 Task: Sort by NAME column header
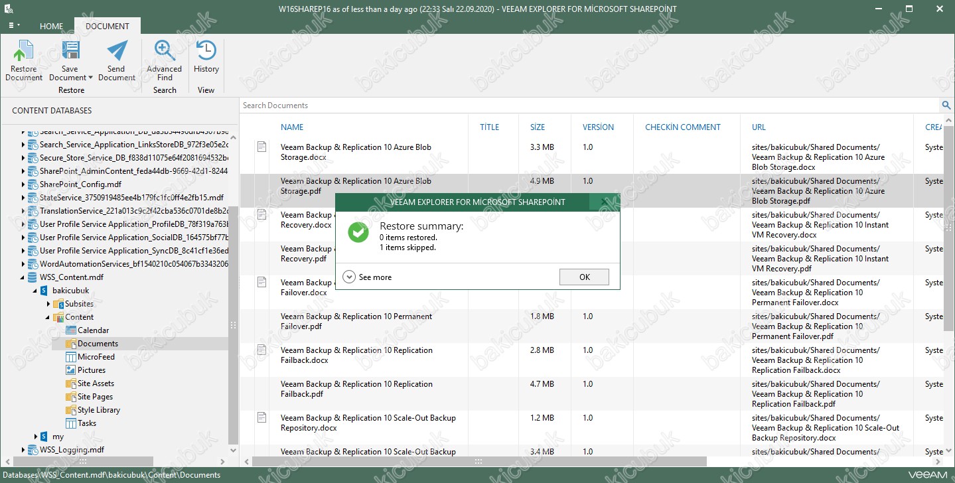point(292,127)
